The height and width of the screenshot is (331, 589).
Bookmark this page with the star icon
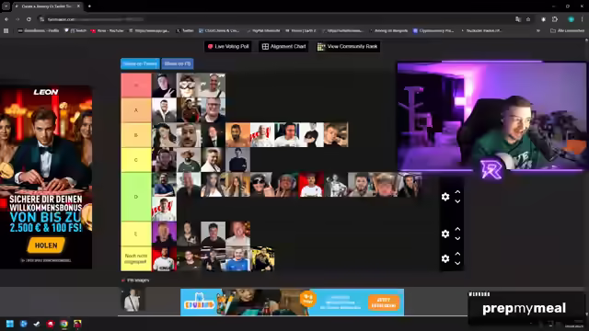(528, 19)
